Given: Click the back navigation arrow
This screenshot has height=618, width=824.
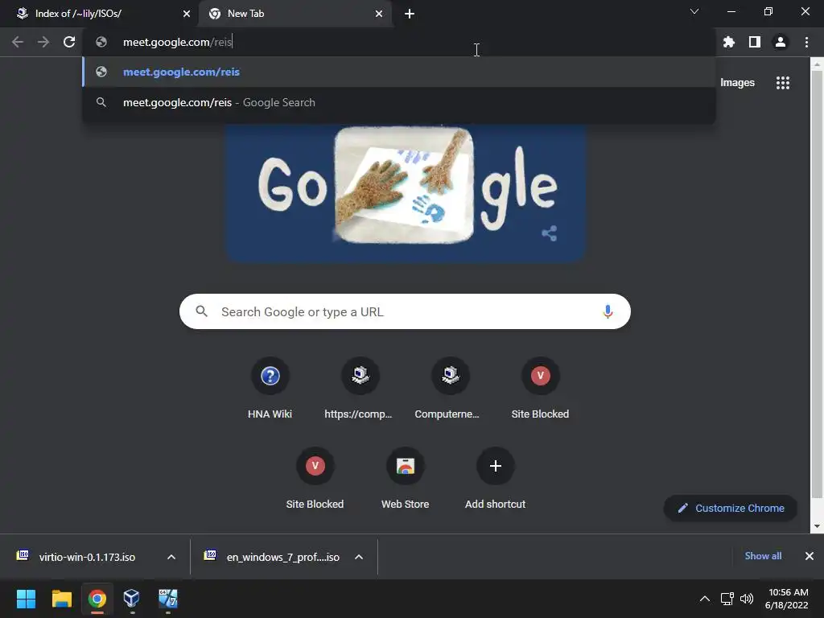Looking at the screenshot, I should point(18,42).
